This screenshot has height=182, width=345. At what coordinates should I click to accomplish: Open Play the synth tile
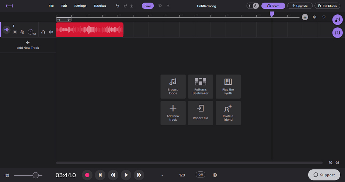pos(228,87)
